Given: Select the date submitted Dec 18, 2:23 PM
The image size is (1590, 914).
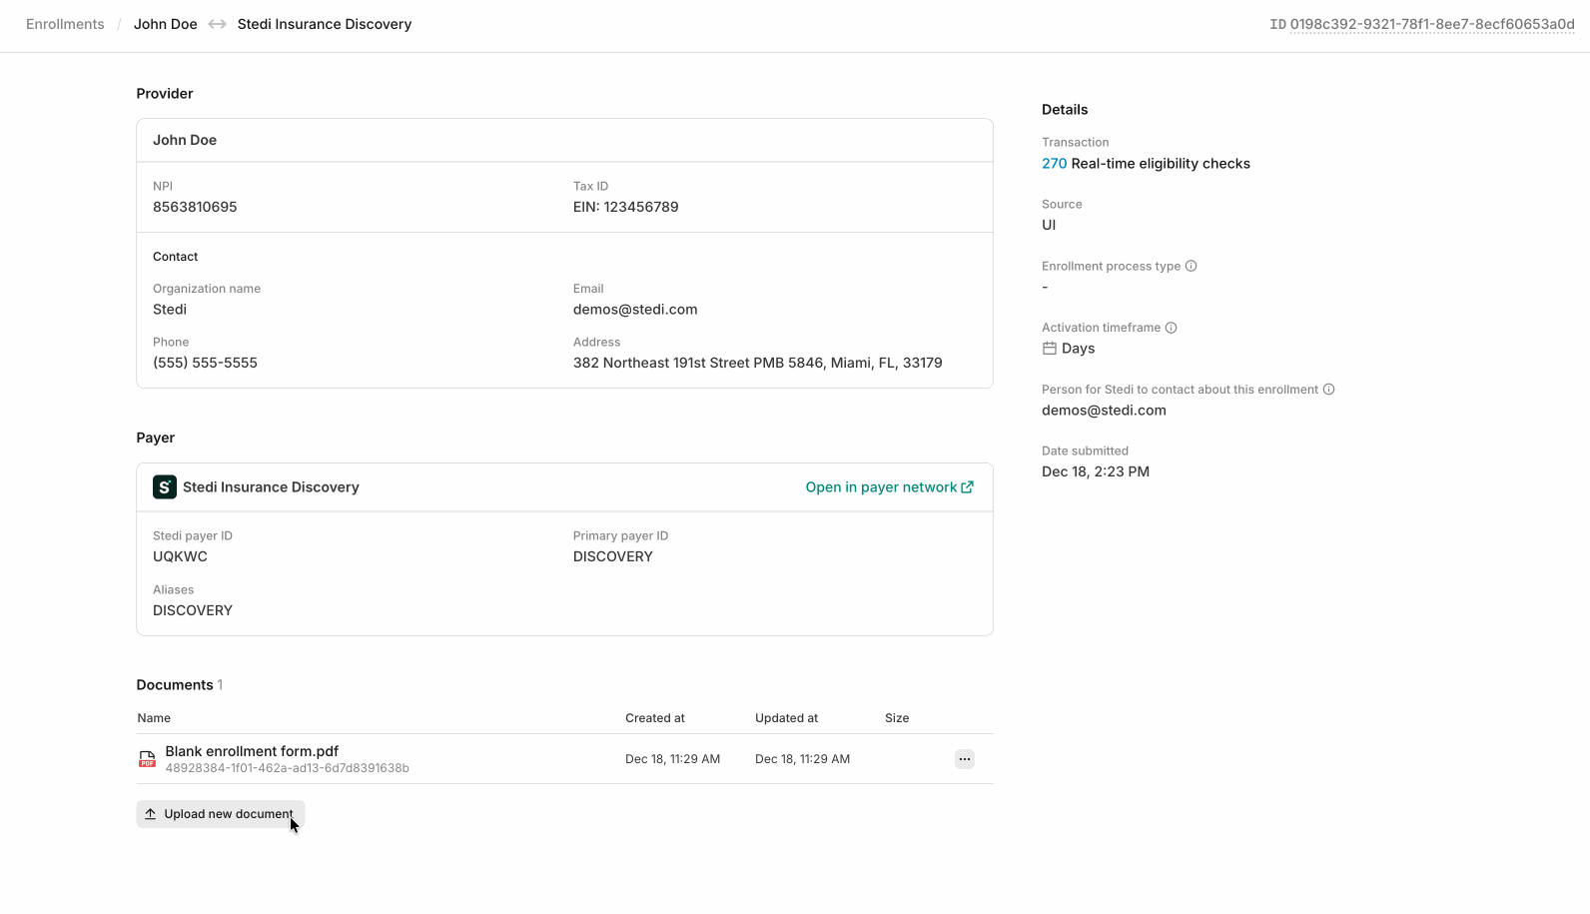Looking at the screenshot, I should [x=1096, y=471].
